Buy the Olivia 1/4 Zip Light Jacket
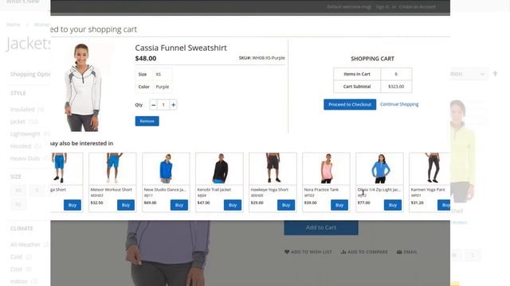 point(393,205)
